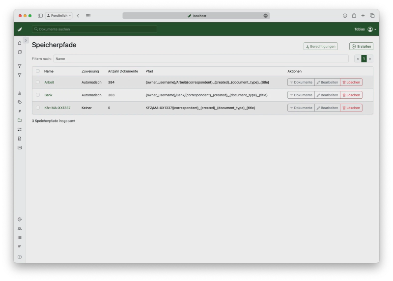The height and width of the screenshot is (281, 393).
Task: Focus the Dokumente suchen search field
Action: pyautogui.click(x=94, y=29)
